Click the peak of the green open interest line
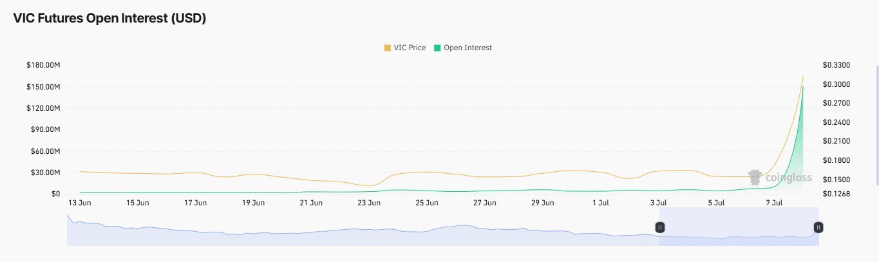 tap(803, 87)
